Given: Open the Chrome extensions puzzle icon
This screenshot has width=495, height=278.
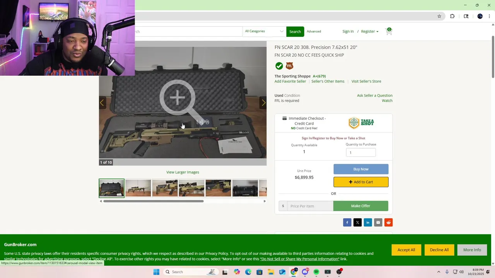Looking at the screenshot, I should click(x=452, y=16).
